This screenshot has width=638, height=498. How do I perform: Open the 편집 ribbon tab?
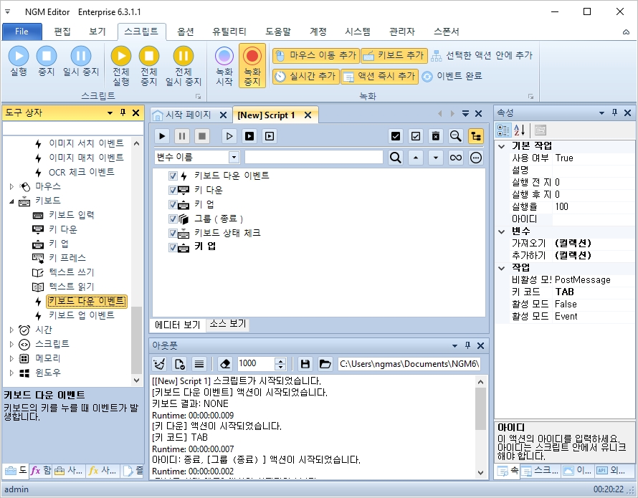tap(62, 32)
